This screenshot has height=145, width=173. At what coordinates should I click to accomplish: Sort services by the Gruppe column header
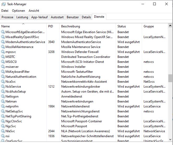tap(155, 26)
